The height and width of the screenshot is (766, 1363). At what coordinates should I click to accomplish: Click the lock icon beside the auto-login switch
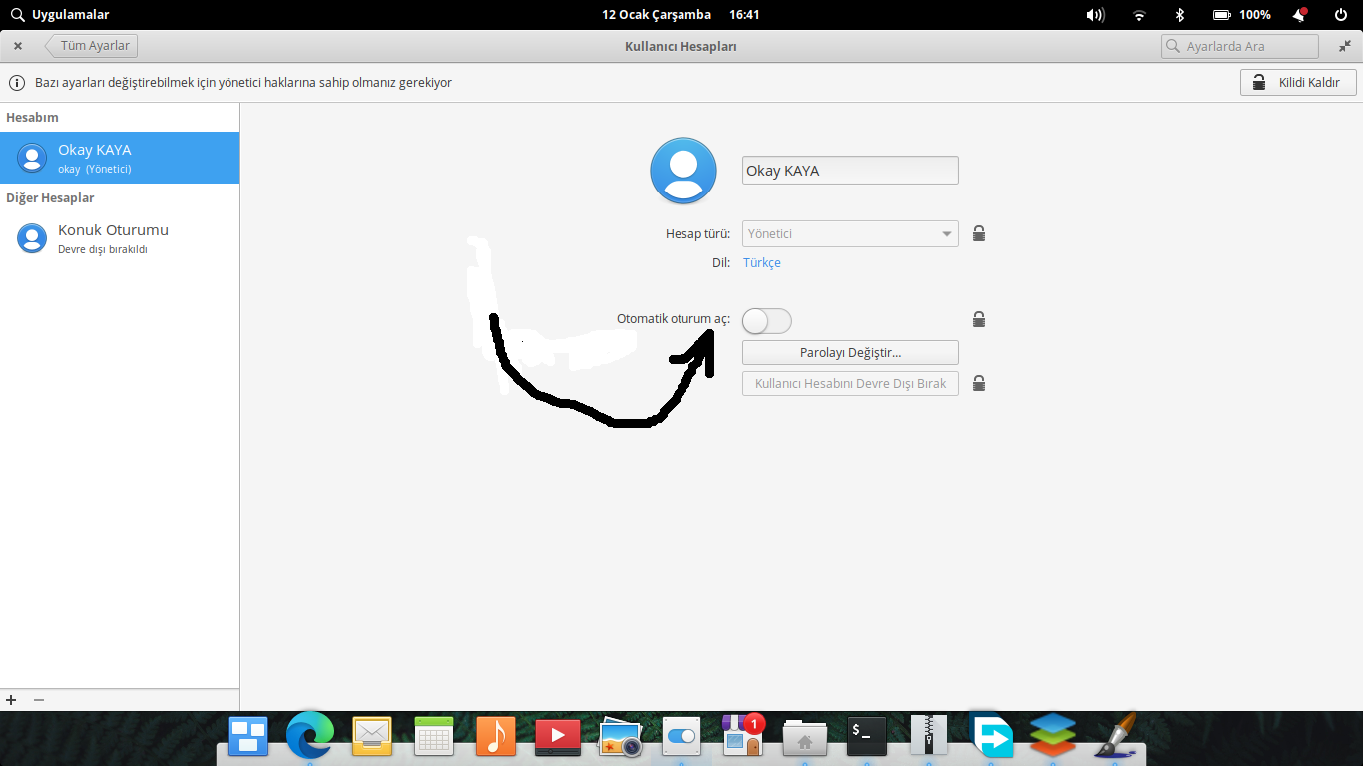click(x=979, y=320)
